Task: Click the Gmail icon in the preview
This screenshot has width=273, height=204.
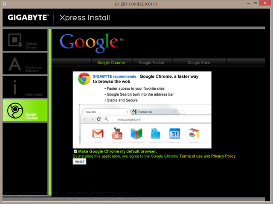Action: [x=98, y=133]
